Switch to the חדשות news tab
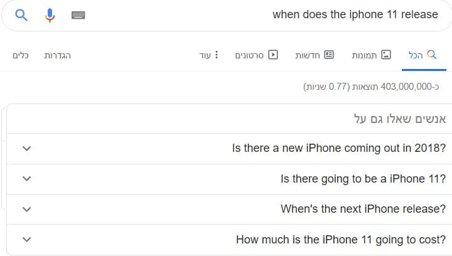Viewport: 452px width, 256px height. click(x=315, y=55)
